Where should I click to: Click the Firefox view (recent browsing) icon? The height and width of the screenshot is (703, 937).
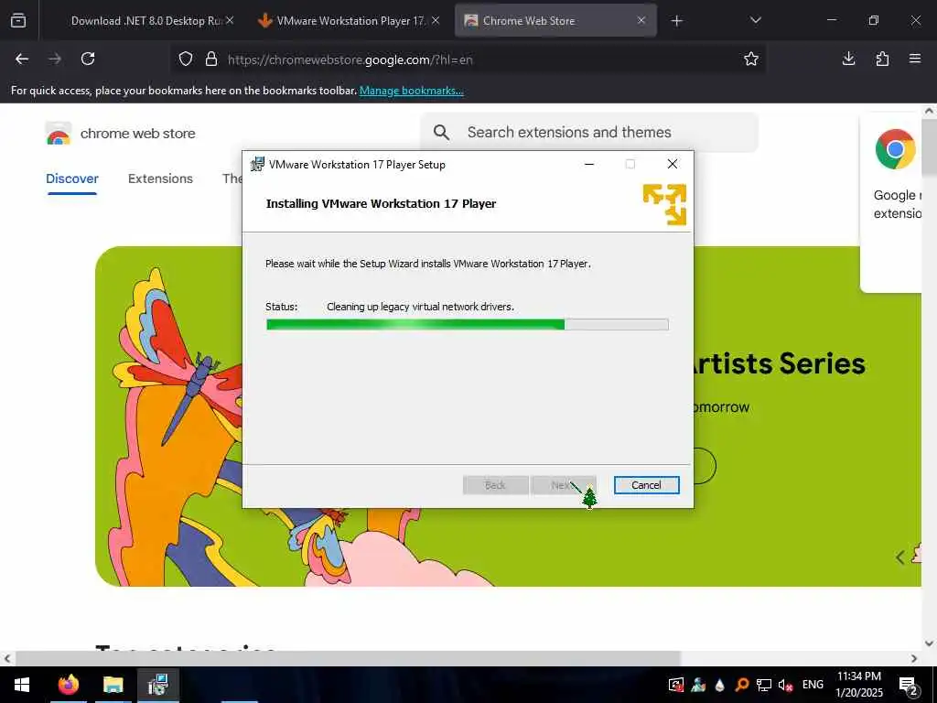[18, 20]
